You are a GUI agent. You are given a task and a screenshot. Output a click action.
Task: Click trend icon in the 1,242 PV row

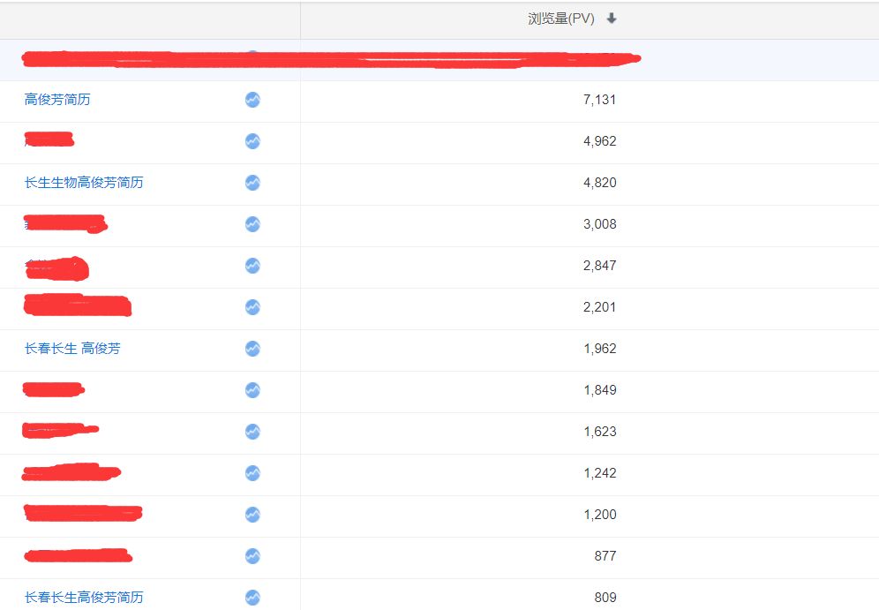click(x=252, y=473)
